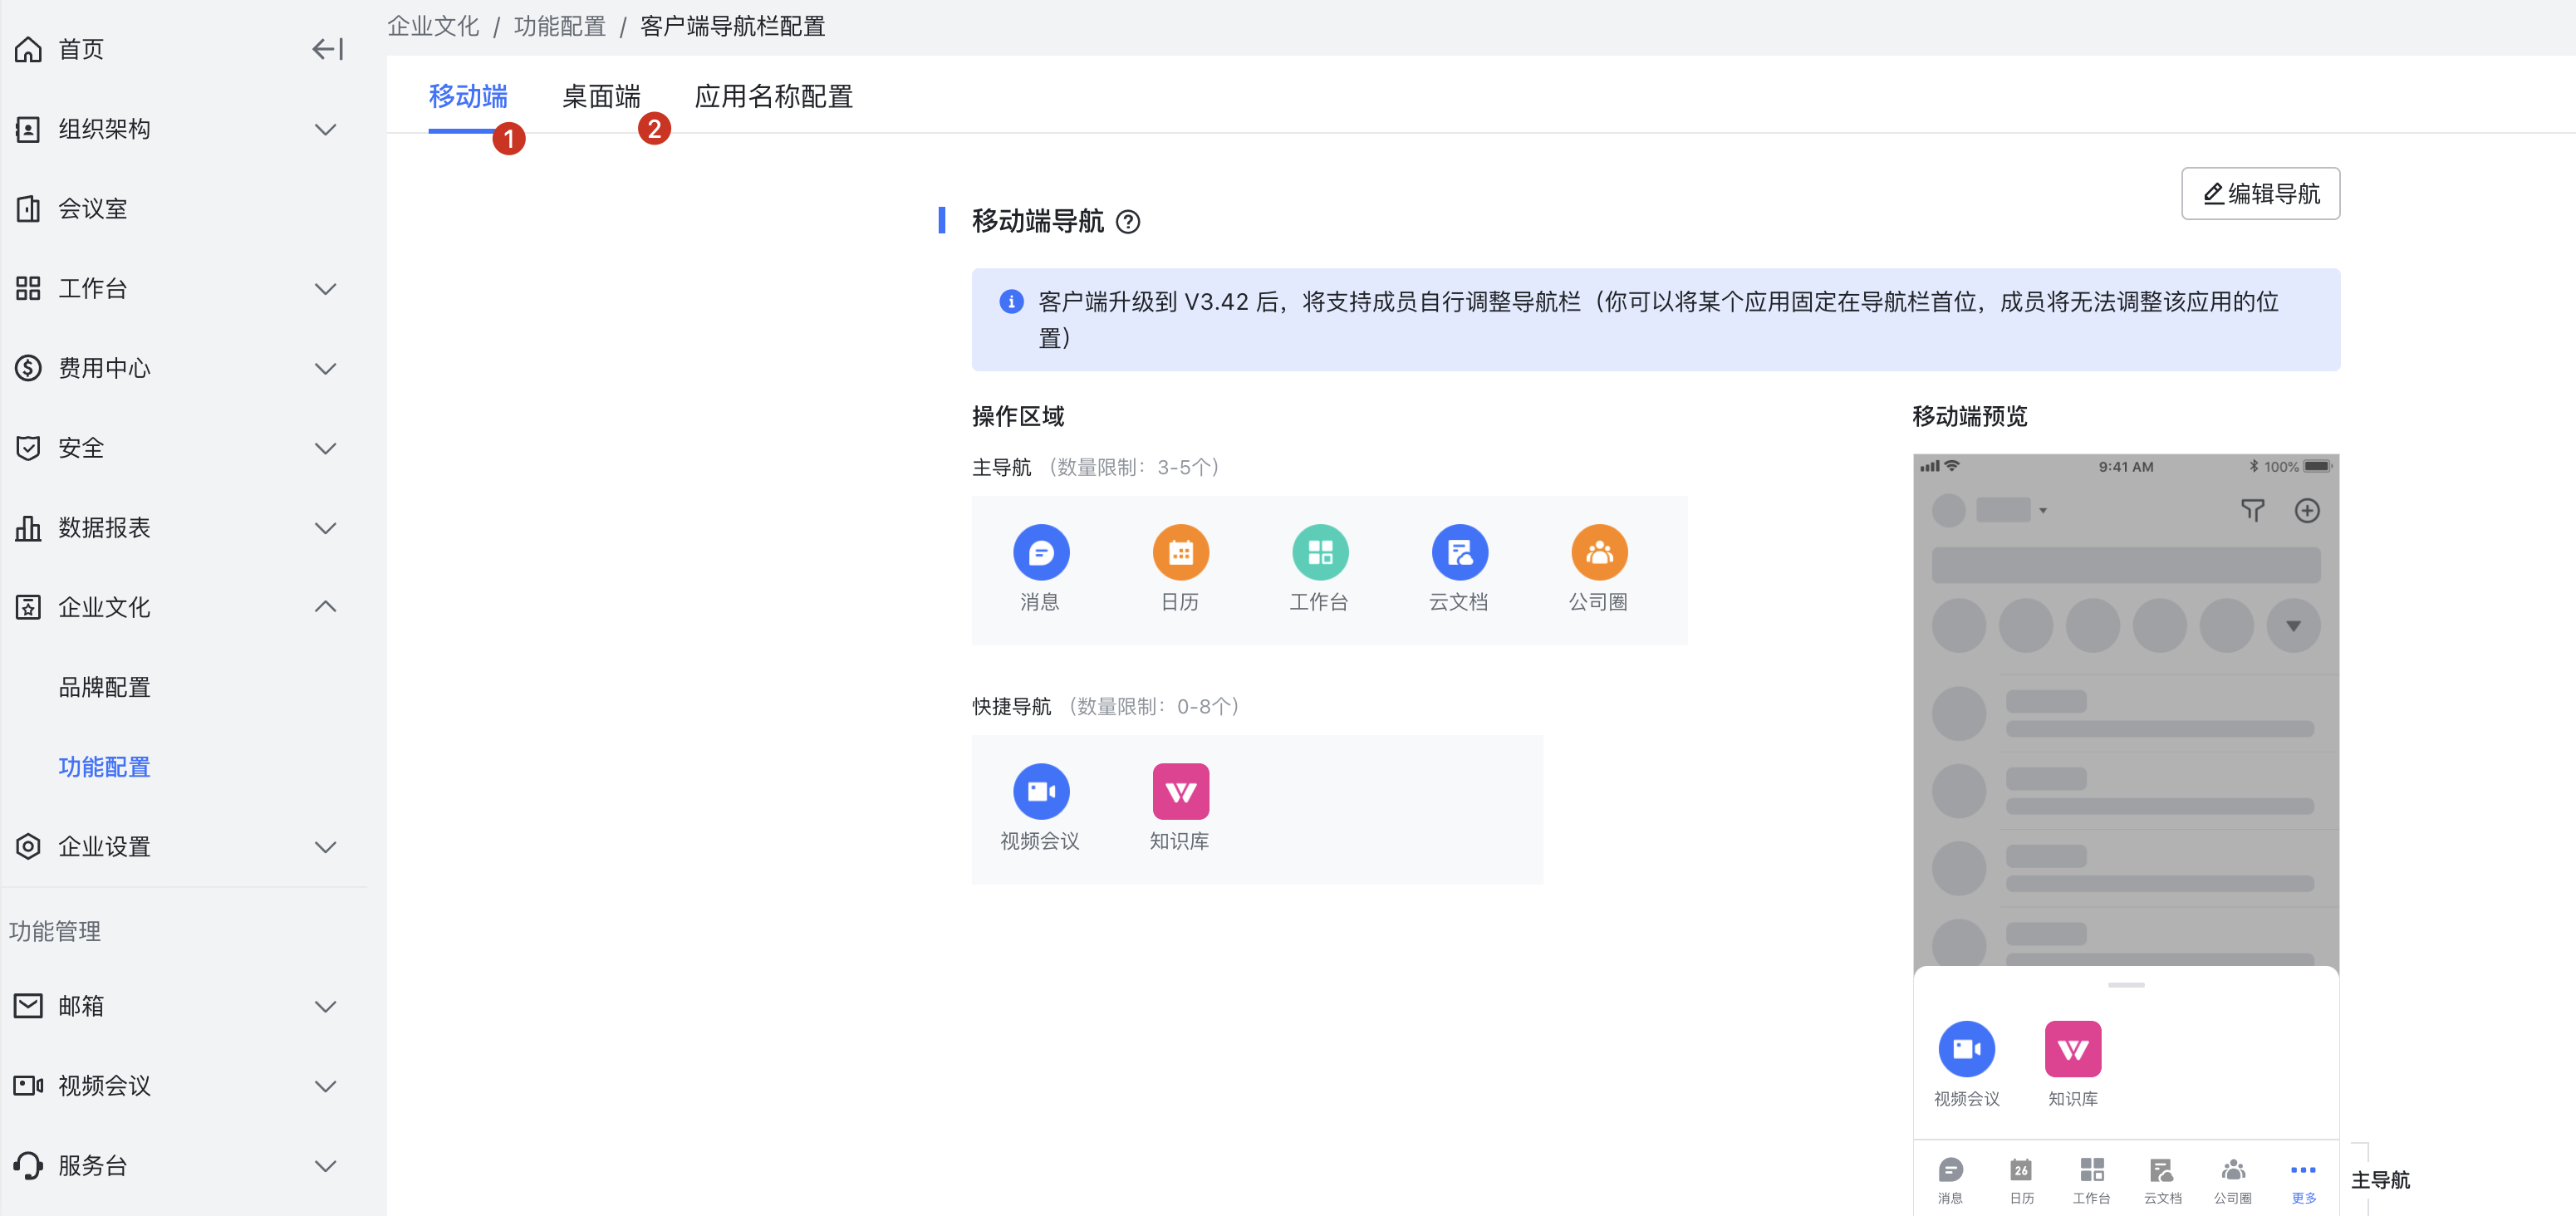Expand the 服务台 chevron
The height and width of the screenshot is (1216, 2576).
pyautogui.click(x=325, y=1166)
